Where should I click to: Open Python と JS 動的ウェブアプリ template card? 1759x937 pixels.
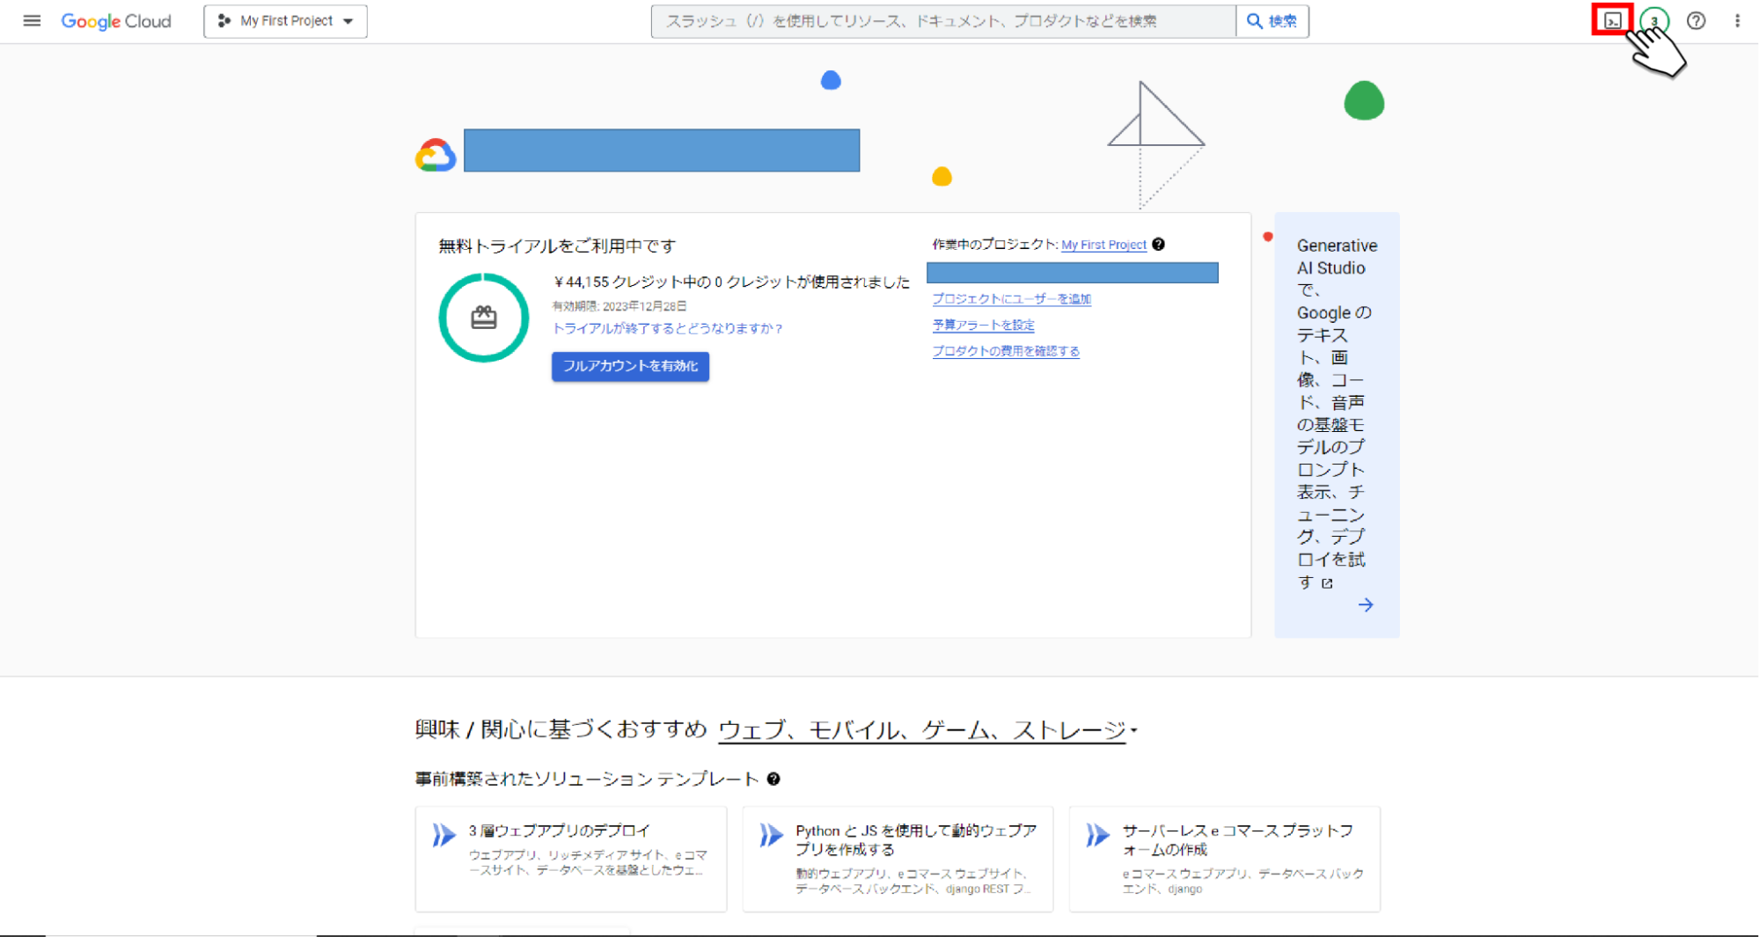coord(898,859)
